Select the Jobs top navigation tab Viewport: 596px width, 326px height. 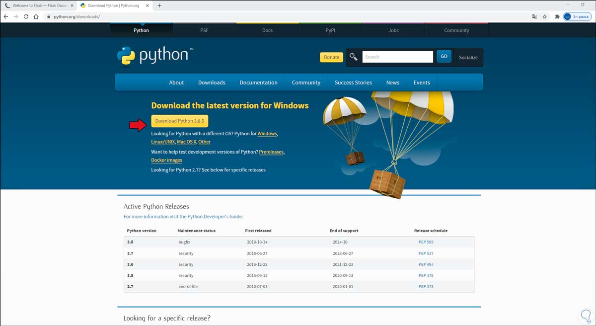pyautogui.click(x=393, y=30)
